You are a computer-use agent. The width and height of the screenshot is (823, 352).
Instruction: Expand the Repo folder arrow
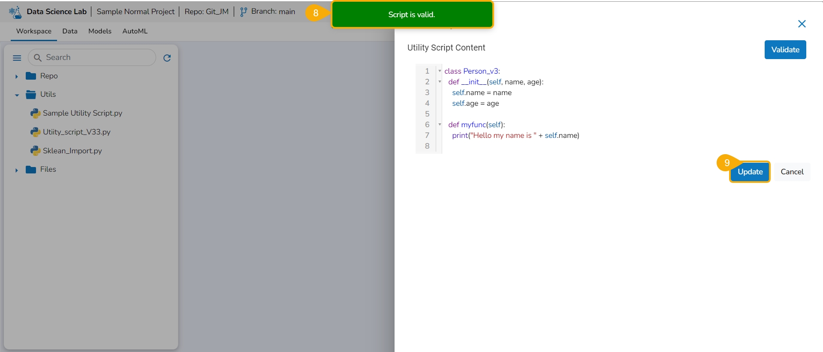click(x=17, y=77)
